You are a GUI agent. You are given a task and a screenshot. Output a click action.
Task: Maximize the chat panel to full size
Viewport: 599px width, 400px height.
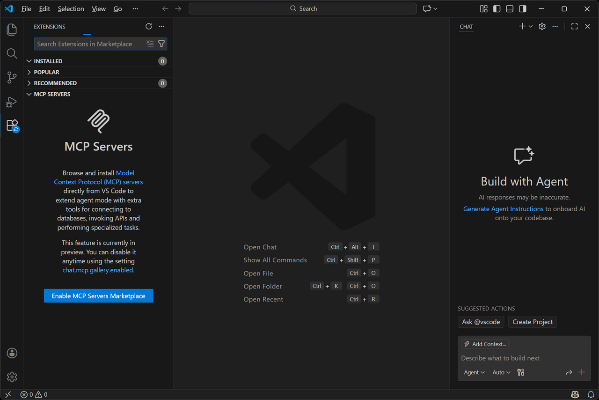pyautogui.click(x=575, y=27)
